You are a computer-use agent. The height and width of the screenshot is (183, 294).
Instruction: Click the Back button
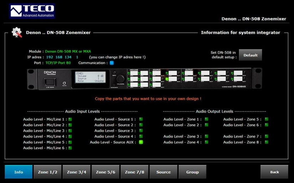(274, 172)
